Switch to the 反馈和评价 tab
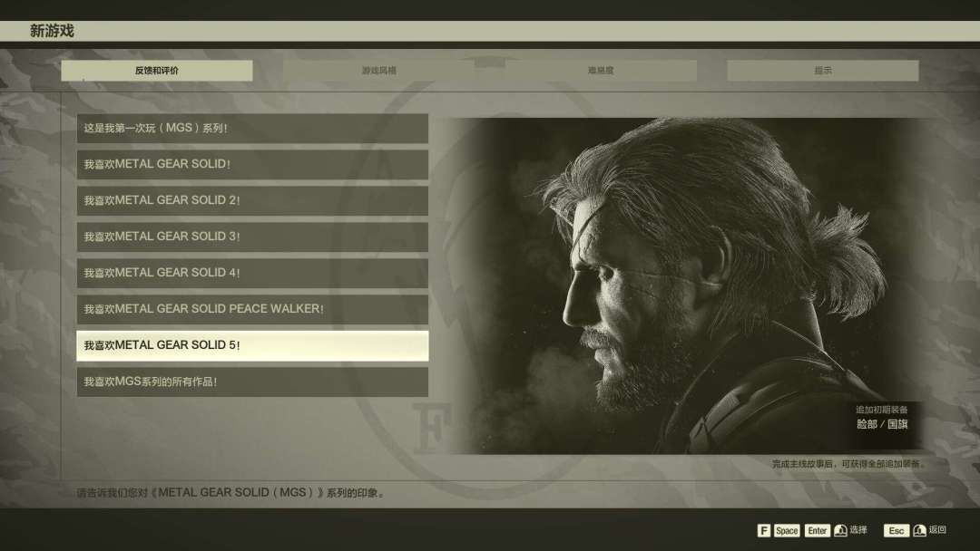Viewport: 980px width, 551px height. pos(157,71)
